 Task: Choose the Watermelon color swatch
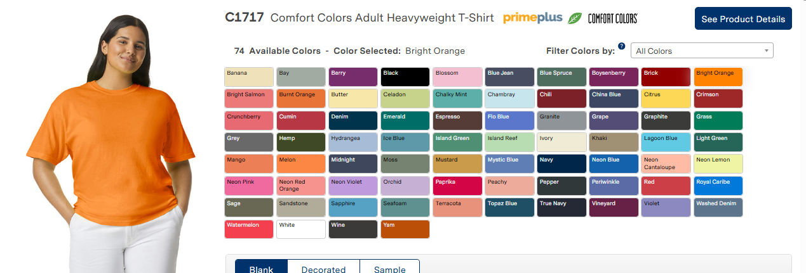coord(249,229)
